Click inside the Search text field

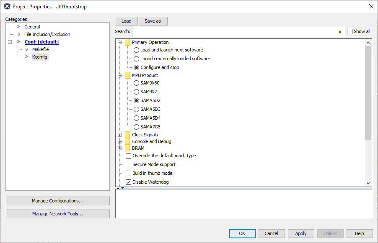[235, 32]
